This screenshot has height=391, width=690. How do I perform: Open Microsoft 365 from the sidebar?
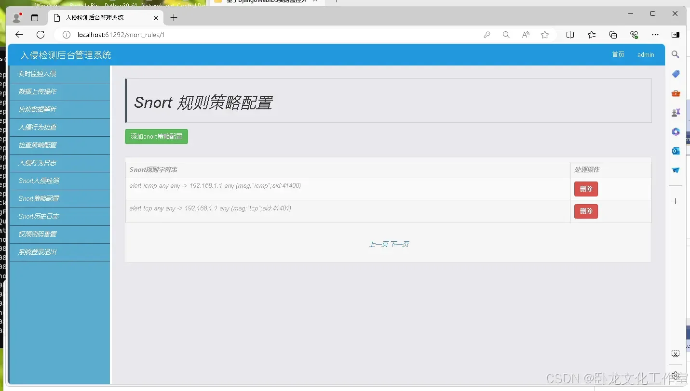point(675,131)
